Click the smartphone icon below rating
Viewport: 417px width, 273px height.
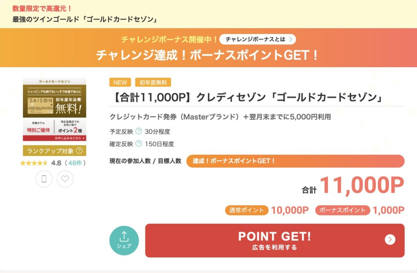(x=44, y=179)
